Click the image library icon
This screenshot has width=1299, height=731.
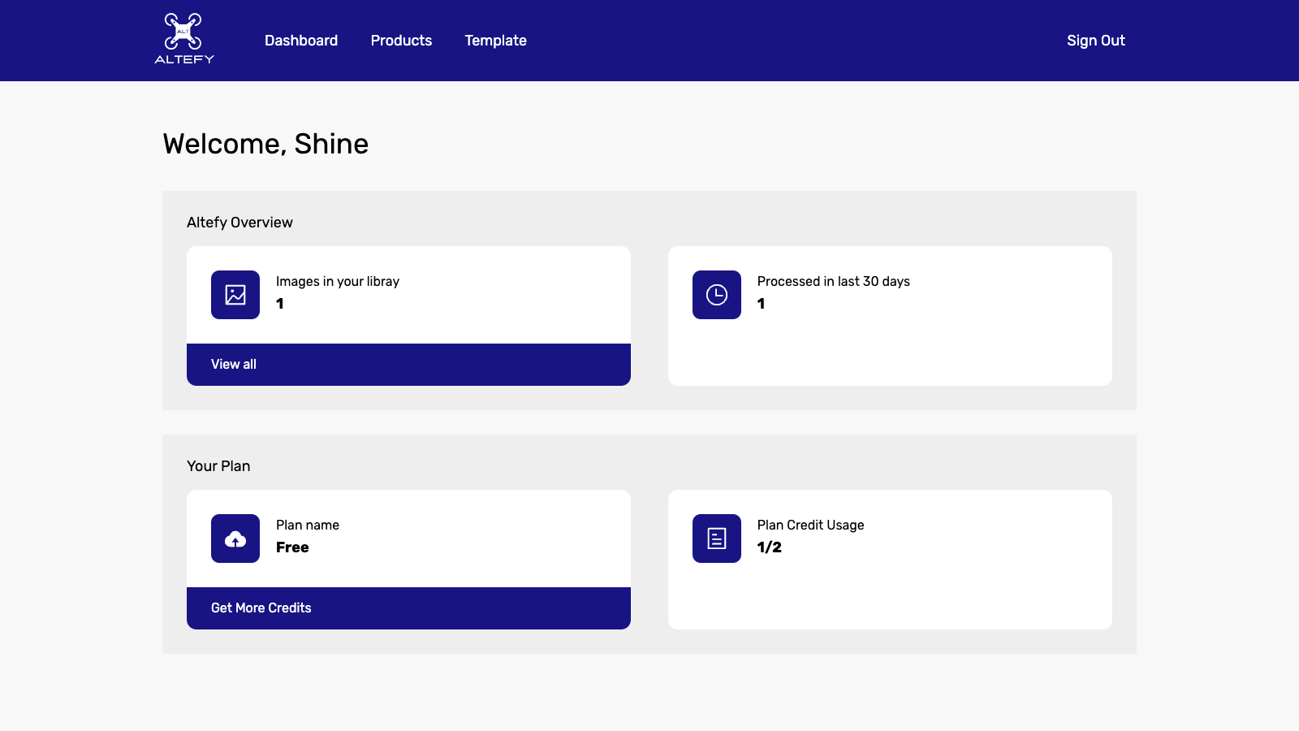[235, 295]
